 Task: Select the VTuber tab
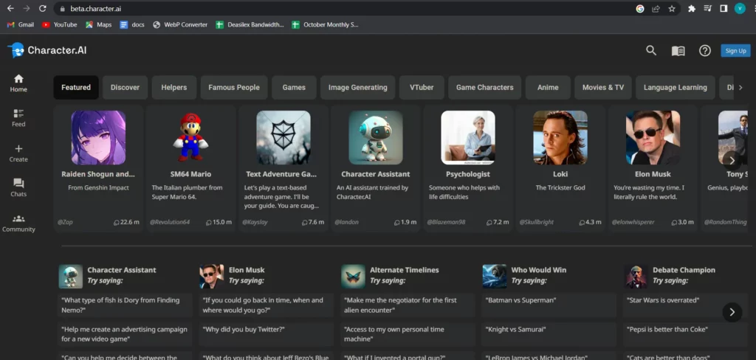click(x=422, y=87)
